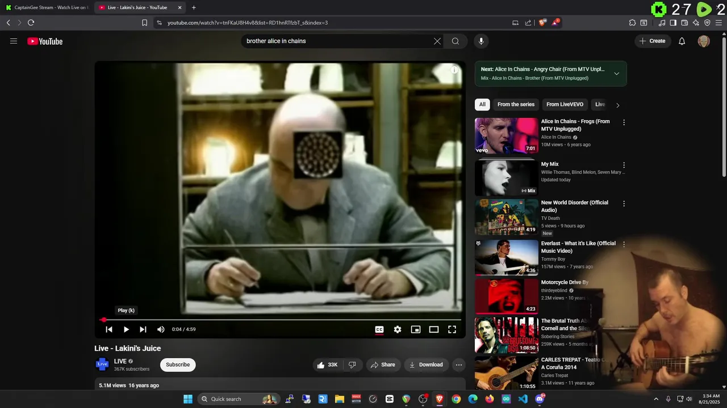Open the Alice In Chains Frogs thumbnail
Screen dimensions: 727x408
506,135
